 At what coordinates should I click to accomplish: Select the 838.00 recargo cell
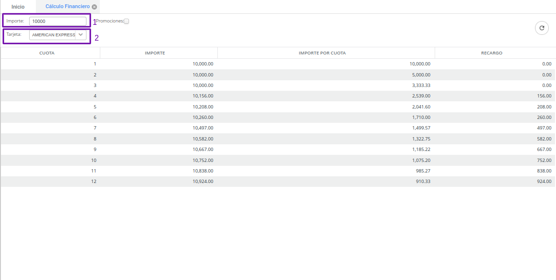[x=495, y=171]
